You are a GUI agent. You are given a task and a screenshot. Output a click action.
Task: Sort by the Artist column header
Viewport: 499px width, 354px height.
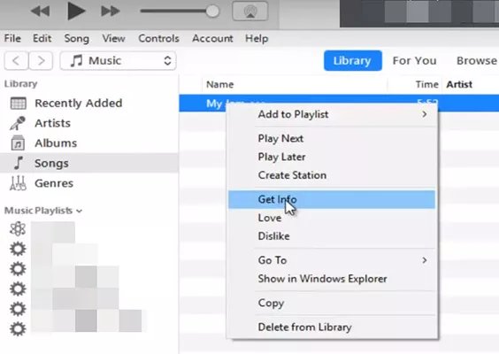(x=459, y=84)
